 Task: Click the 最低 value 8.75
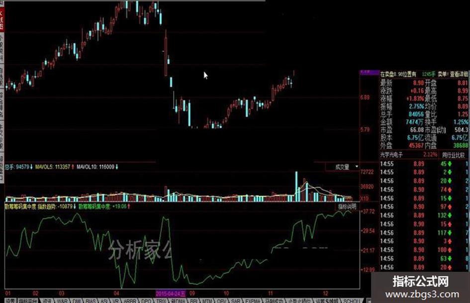pos(463,99)
